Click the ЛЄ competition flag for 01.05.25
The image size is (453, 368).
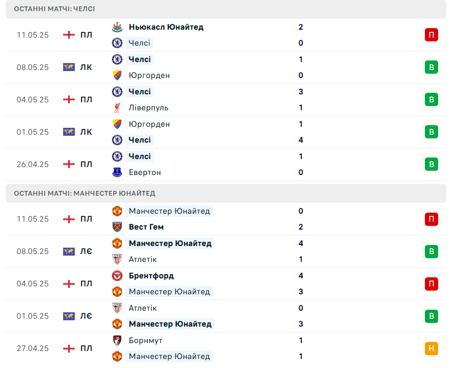coord(69,316)
